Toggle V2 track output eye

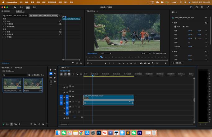73,91
